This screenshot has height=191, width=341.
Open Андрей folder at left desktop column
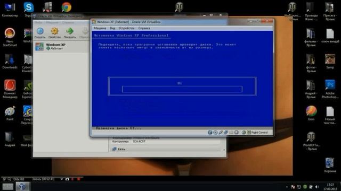(x=10, y=139)
